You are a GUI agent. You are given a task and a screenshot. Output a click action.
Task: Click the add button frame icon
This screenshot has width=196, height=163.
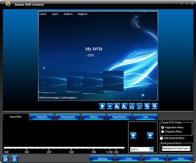pos(147,106)
